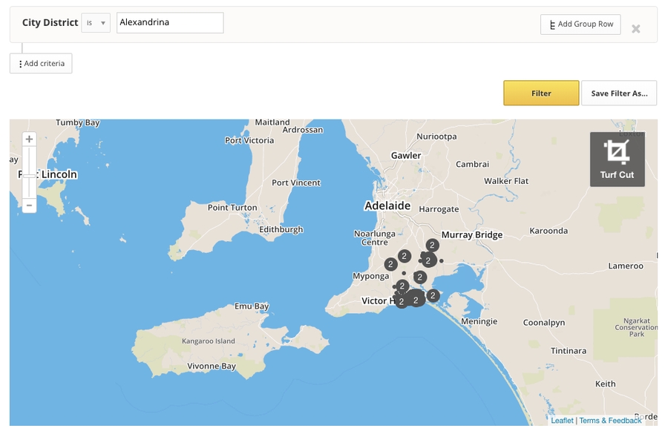Open the 'is' operator dropdown

click(96, 23)
